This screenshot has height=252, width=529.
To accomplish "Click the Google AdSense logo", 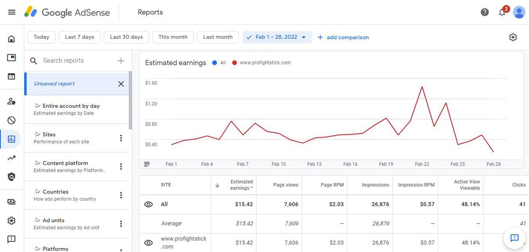I will point(67,12).
